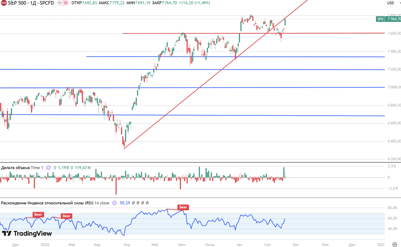This screenshot has width=401, height=247.
Task: Open the Расхождение Индекса относительной силы legend
Action: pos(55,203)
